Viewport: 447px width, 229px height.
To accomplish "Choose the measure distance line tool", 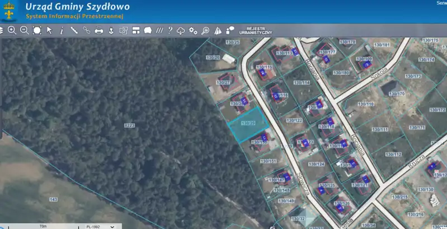I will pyautogui.click(x=74, y=30).
